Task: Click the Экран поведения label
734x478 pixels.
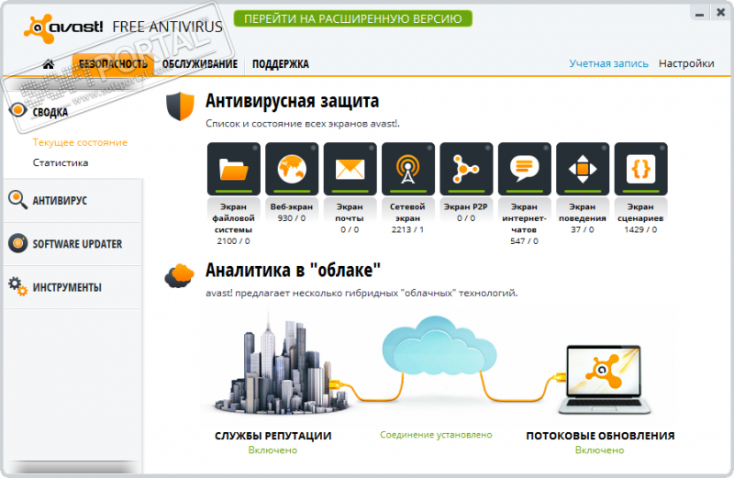Action: pos(583,213)
